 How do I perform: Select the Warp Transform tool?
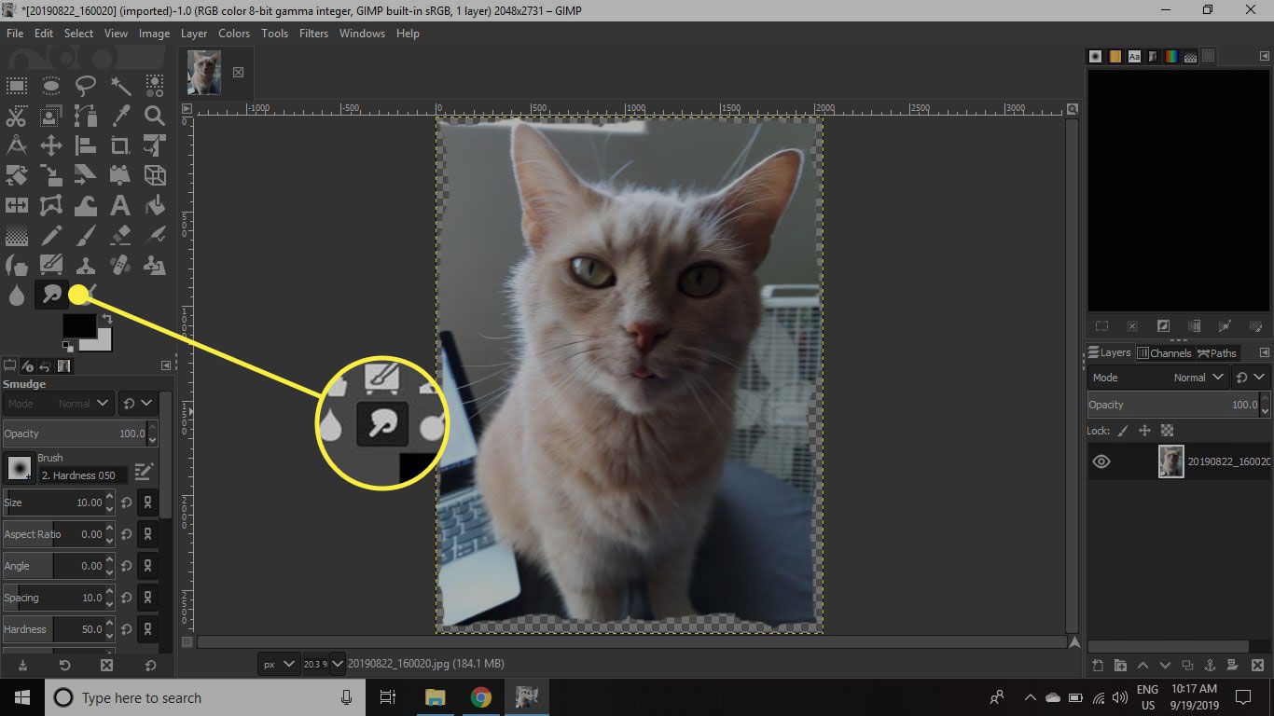pyautogui.click(x=86, y=204)
